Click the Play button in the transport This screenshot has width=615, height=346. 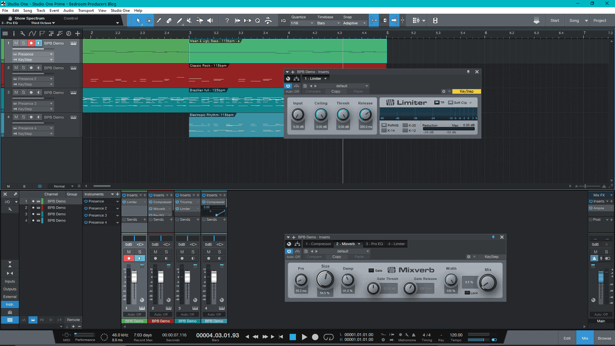[x=304, y=337]
